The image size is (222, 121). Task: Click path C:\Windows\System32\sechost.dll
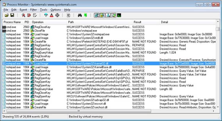coord(87,107)
